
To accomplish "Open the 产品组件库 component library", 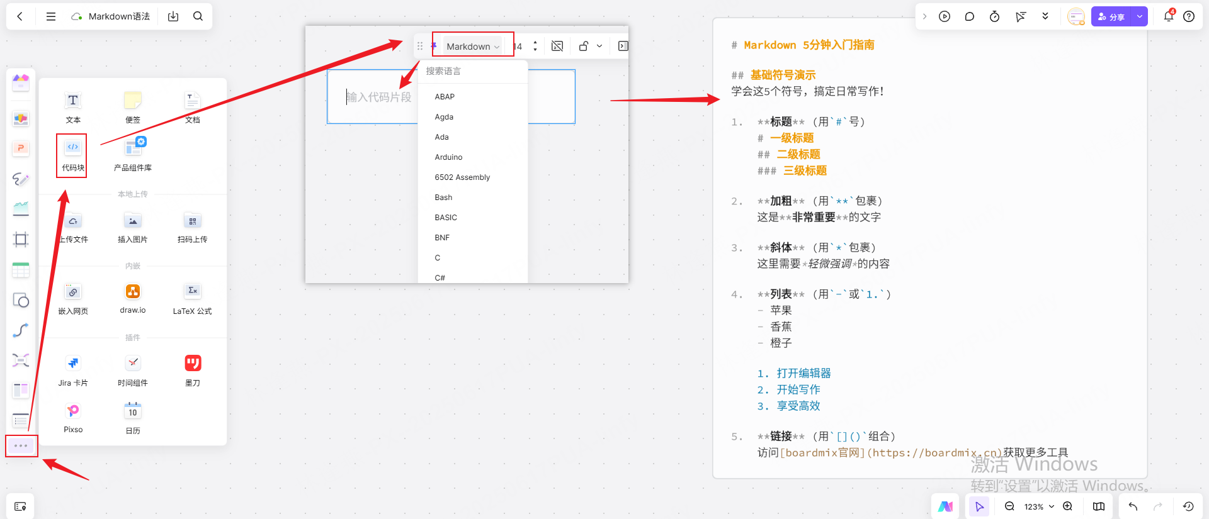I will [133, 155].
